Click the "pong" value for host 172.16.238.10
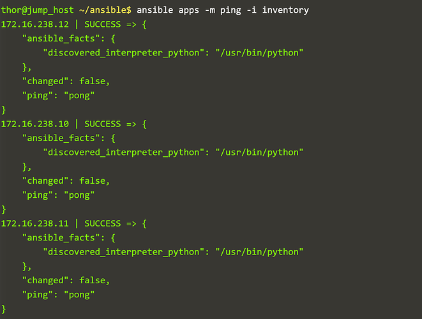The height and width of the screenshot is (319, 422). tap(79, 195)
